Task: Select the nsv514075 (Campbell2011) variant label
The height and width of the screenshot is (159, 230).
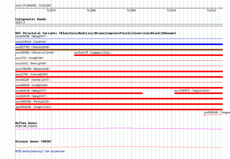Action: click(x=93, y=53)
